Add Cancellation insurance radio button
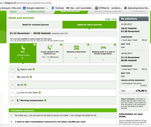The image size is (151, 127). [12, 122]
